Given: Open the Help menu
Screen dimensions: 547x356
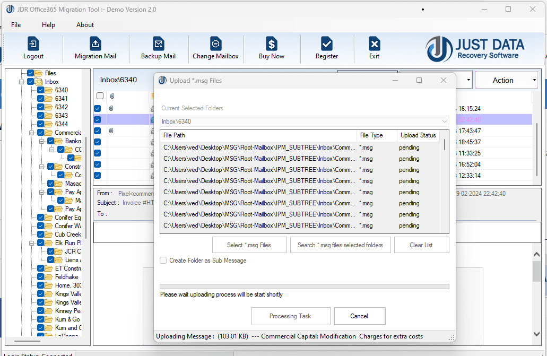Looking at the screenshot, I should [48, 25].
